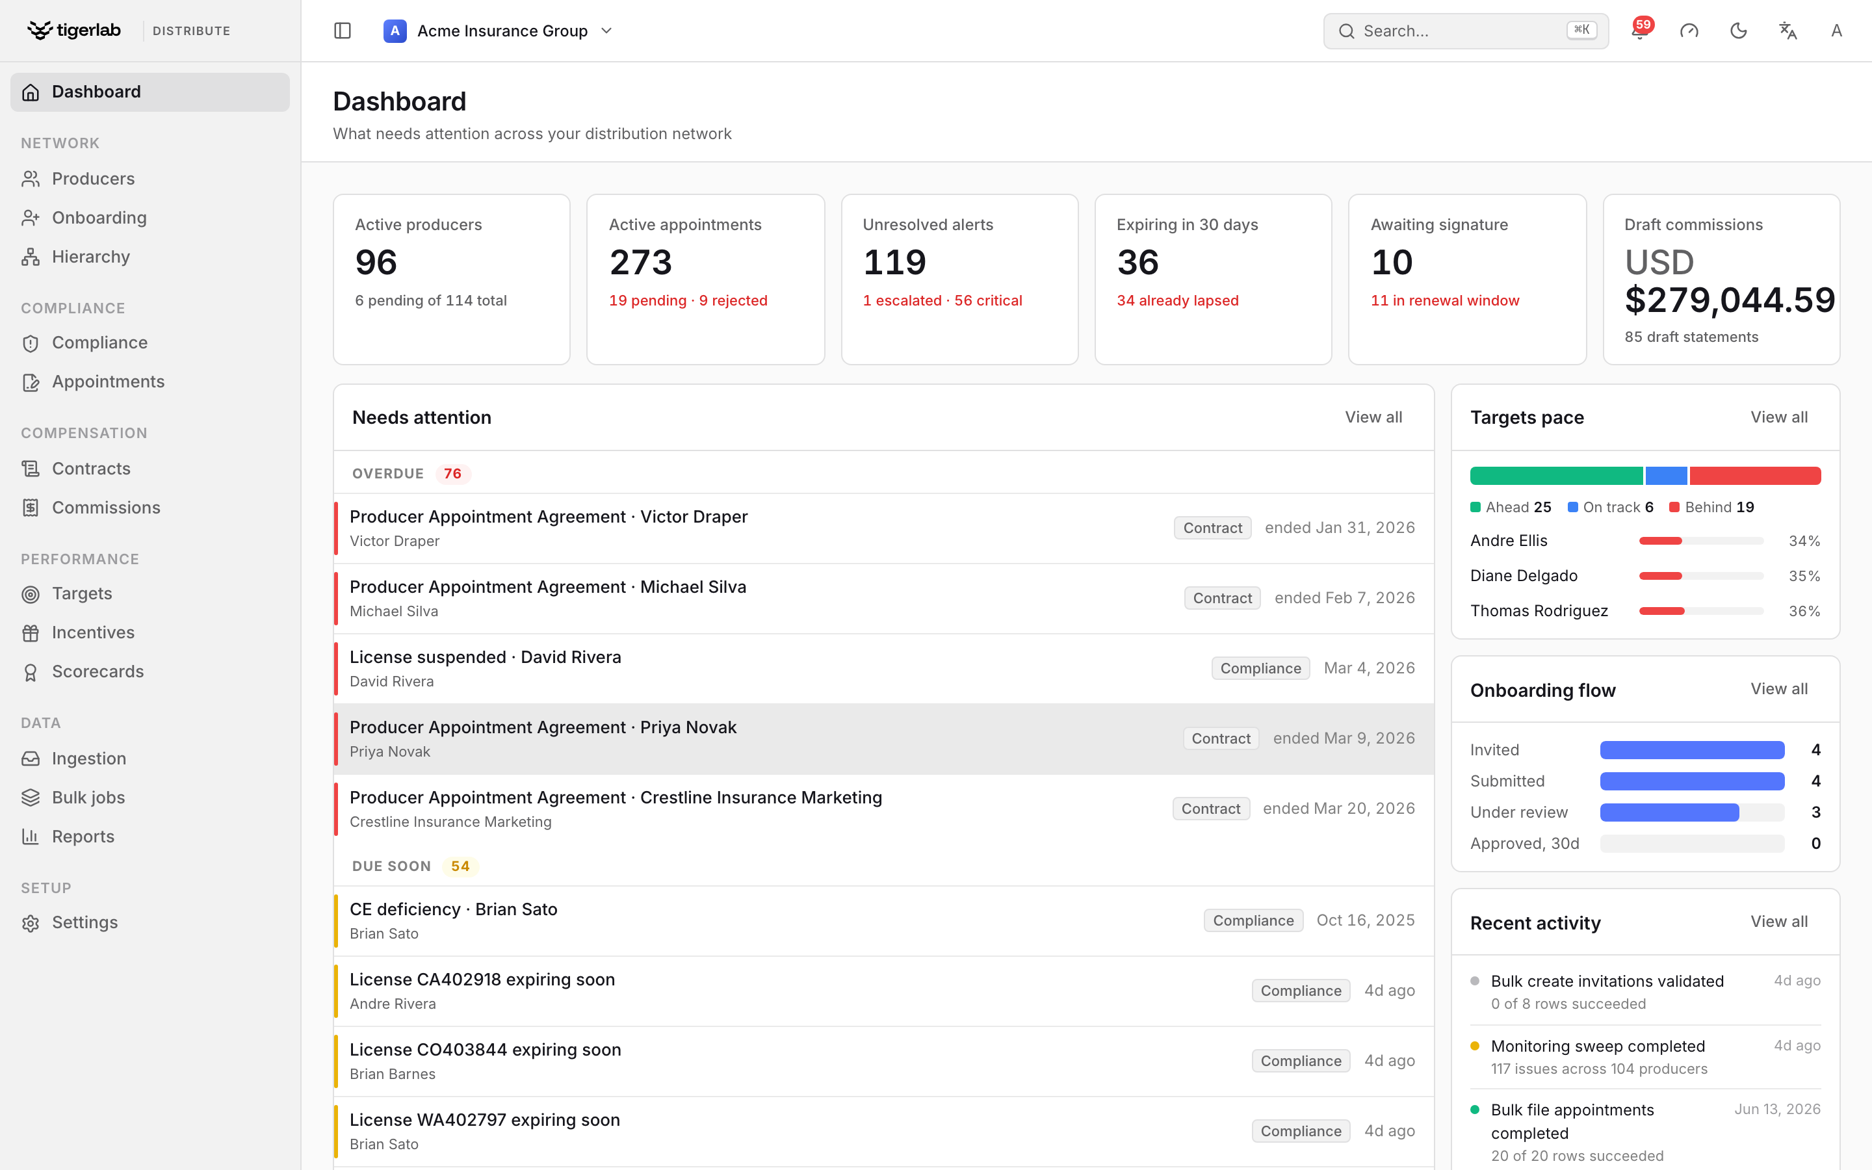
Task: Click the Settings gear icon
Action: (x=31, y=923)
